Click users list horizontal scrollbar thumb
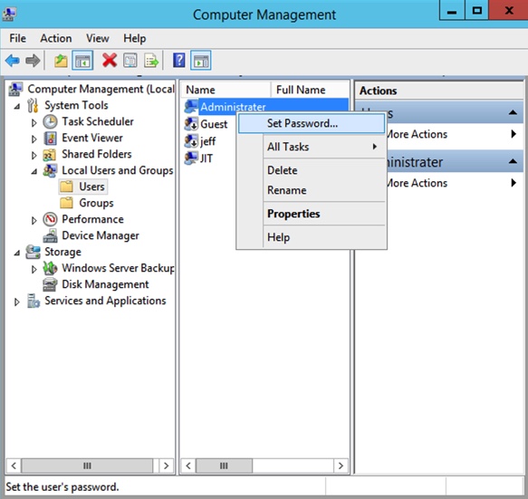 224,465
